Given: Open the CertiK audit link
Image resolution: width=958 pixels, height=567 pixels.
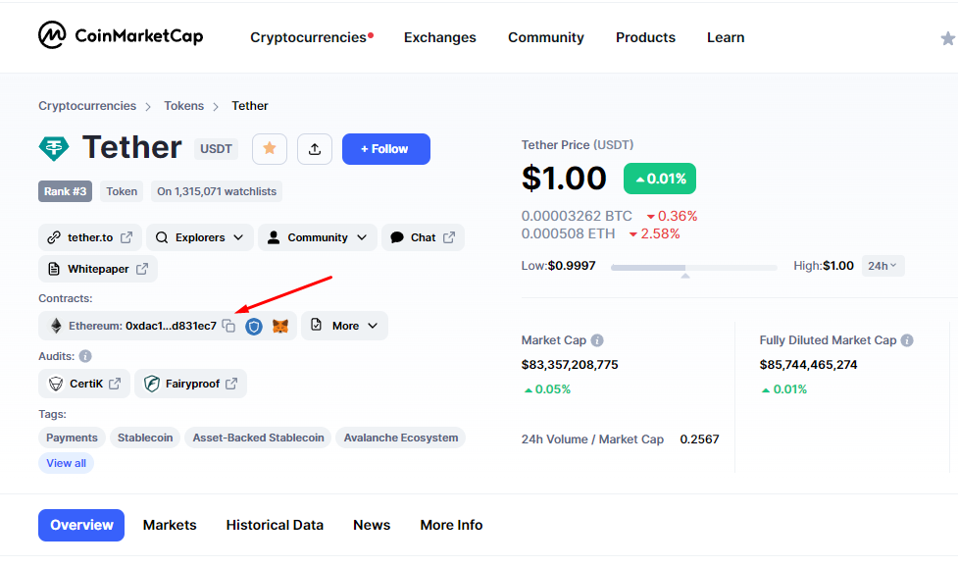Looking at the screenshot, I should (x=84, y=384).
